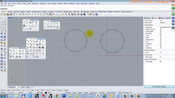Screen dimensions: 175x98
Task: Toggle Osnap in status bar
Action: 86,93
